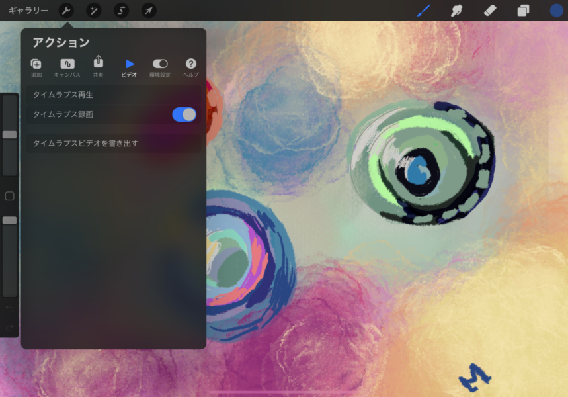Tap the redo arrow on sidebar
568x397 pixels.
click(10, 328)
